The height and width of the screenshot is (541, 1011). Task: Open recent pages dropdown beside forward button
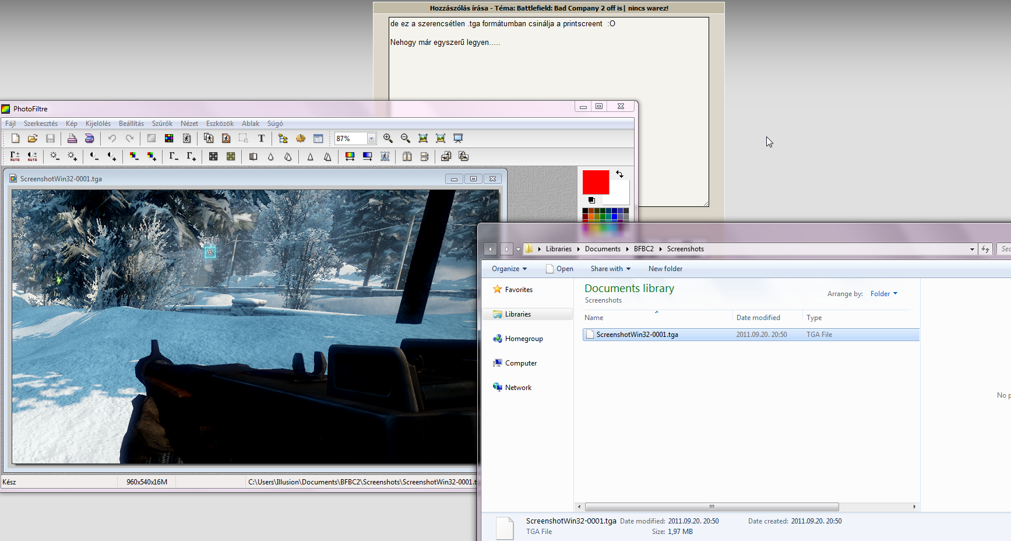[518, 250]
